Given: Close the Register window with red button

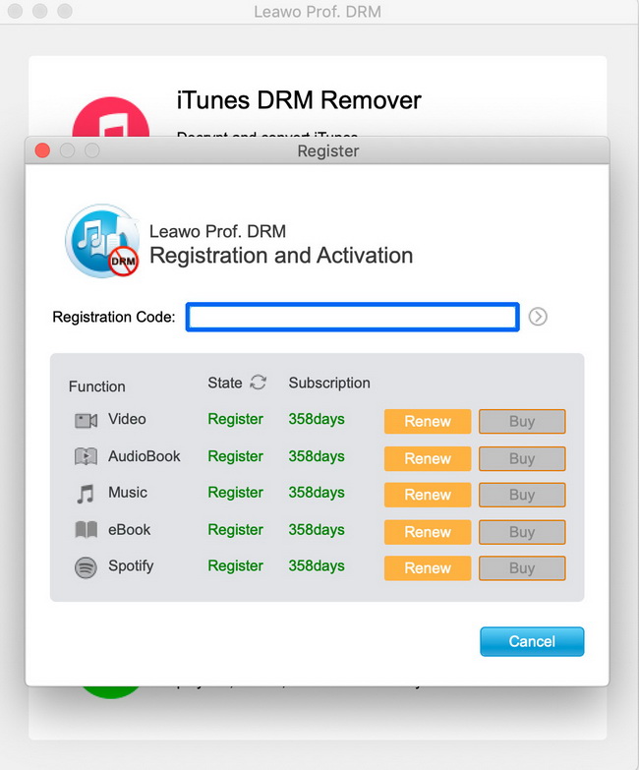Looking at the screenshot, I should (x=42, y=150).
